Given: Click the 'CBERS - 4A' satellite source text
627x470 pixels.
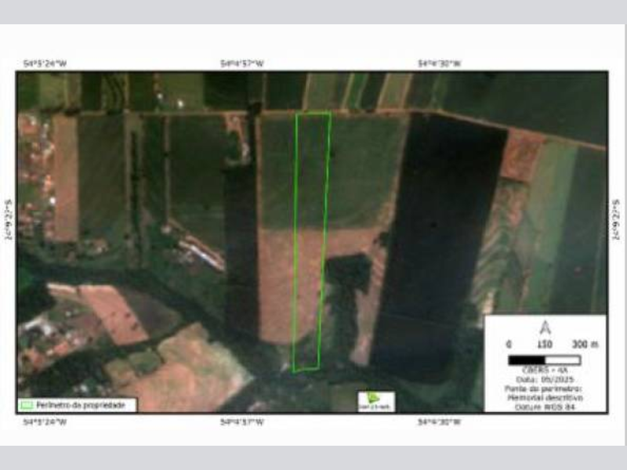Looking at the screenshot, I should click(x=545, y=371).
